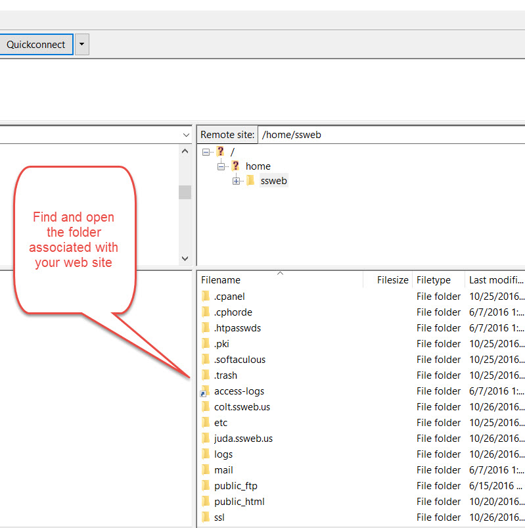Collapse the home tree node

pos(221,166)
